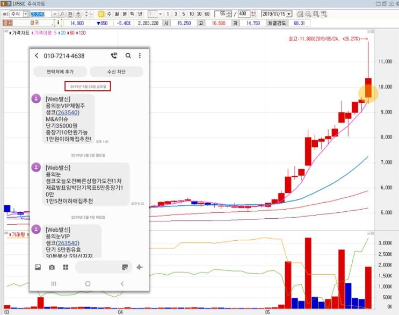
Task: Open the stock code history dropdown arrow
Action: (x=55, y=14)
